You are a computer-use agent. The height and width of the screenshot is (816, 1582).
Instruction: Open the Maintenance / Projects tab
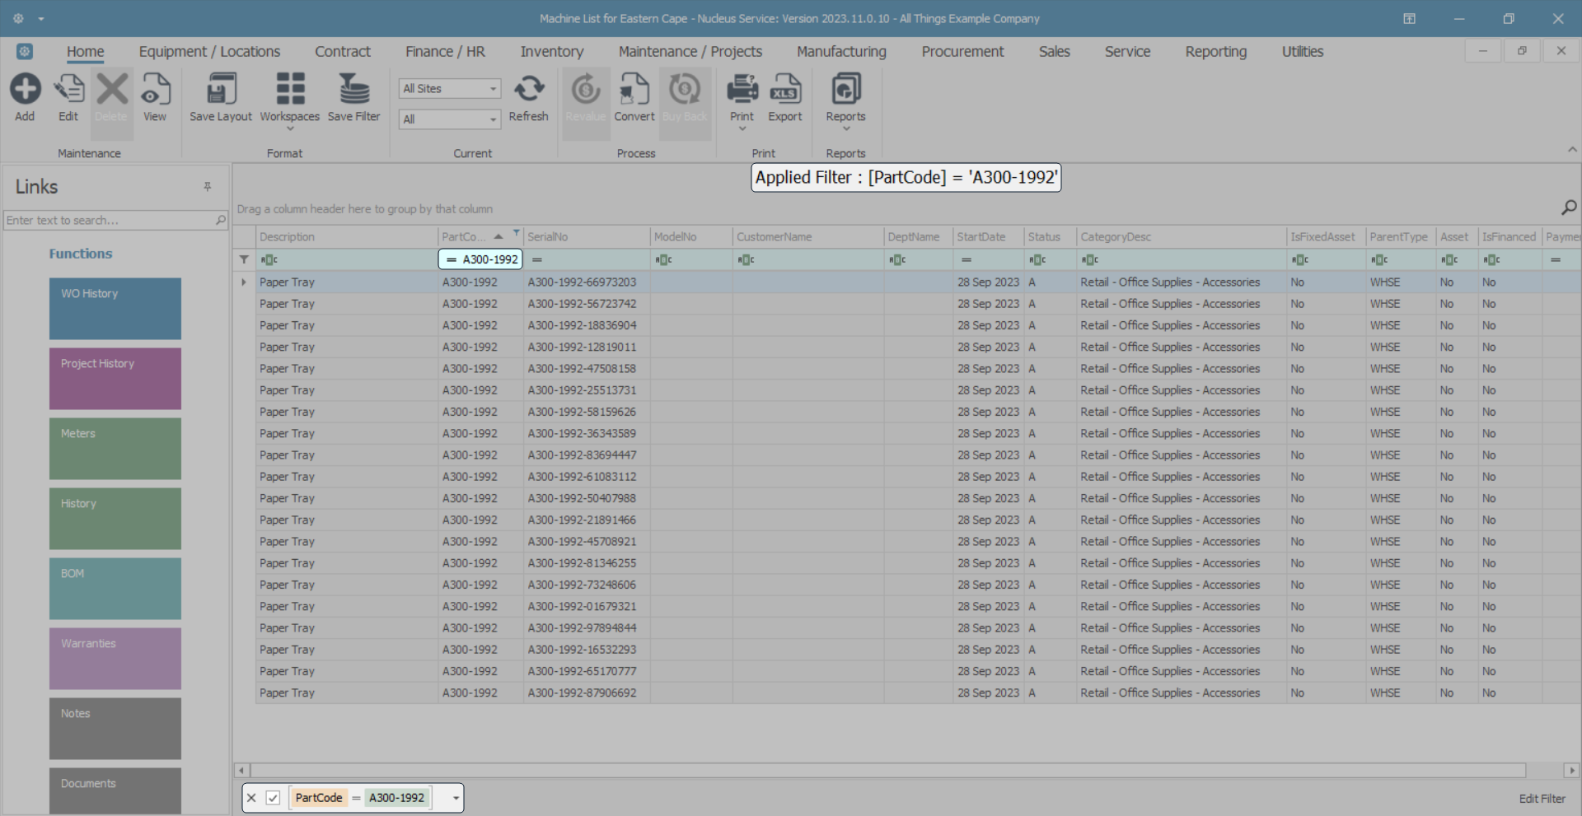[690, 52]
